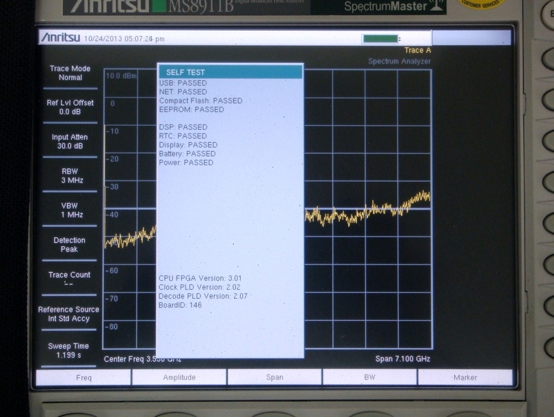Select the Sweep Time soft key
The image size is (554, 417).
[68, 350]
